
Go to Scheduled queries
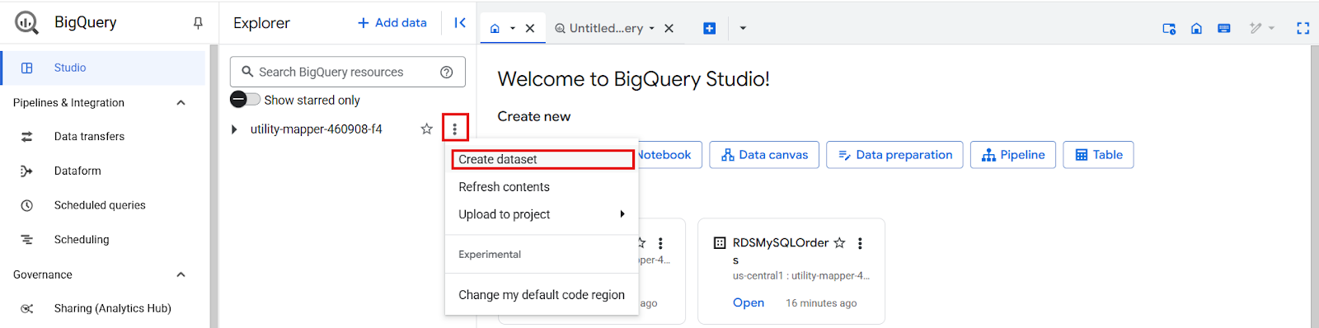pyautogui.click(x=100, y=205)
